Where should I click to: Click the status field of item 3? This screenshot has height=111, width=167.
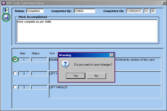[x=39, y=87]
